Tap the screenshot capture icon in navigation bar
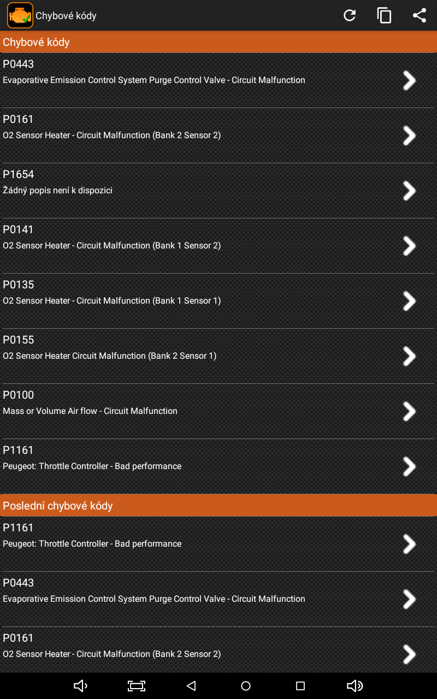 [136, 686]
